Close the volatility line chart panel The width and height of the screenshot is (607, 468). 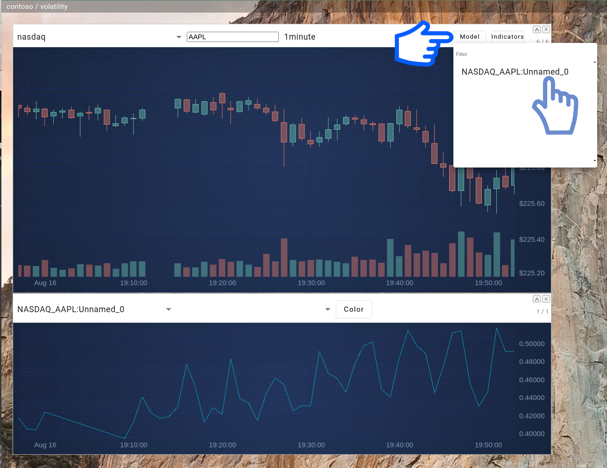(x=546, y=299)
